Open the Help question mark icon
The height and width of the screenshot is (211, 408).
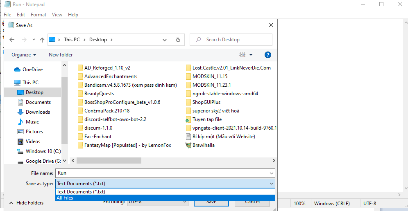(x=268, y=55)
